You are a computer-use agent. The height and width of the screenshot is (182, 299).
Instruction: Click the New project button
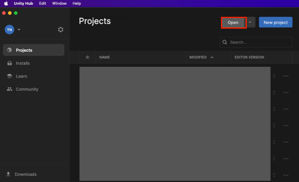point(275,23)
